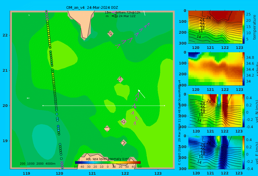Select the 'to 24 Mar 12Z' legend label
Viewport: 258px width, 176px height.
125,16
